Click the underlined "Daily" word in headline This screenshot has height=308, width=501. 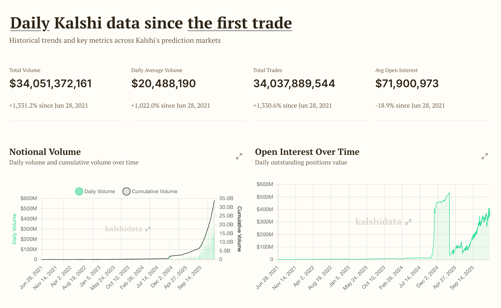pyautogui.click(x=30, y=23)
